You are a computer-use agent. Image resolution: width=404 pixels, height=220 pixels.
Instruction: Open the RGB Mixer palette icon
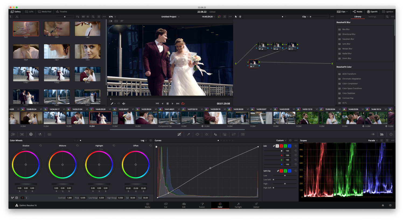pyautogui.click(x=40, y=134)
